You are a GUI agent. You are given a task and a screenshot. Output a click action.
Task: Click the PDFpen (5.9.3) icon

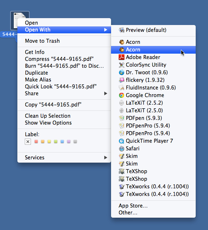122,118
